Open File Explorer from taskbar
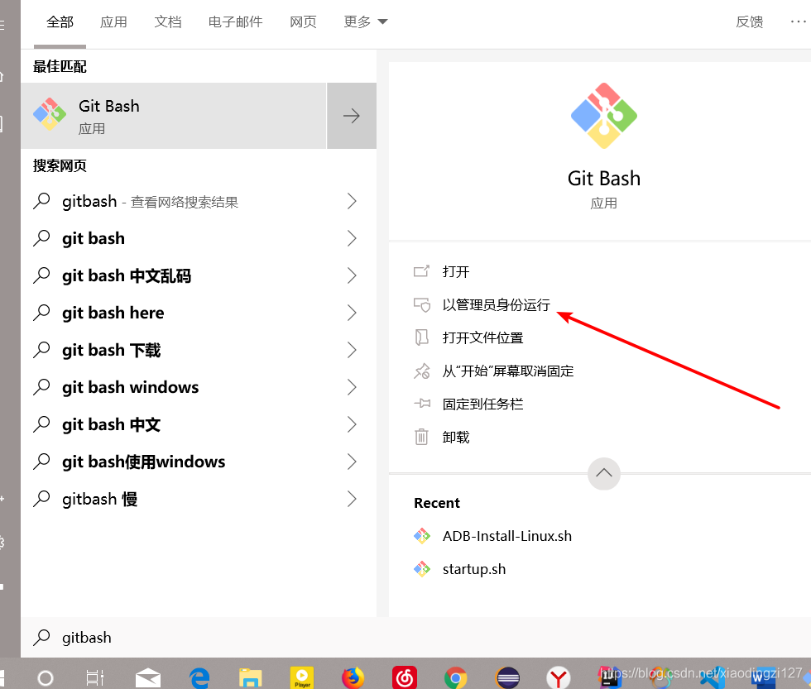 click(250, 677)
